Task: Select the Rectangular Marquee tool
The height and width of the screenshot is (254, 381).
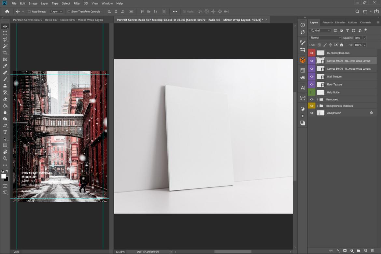Action: coord(5,33)
